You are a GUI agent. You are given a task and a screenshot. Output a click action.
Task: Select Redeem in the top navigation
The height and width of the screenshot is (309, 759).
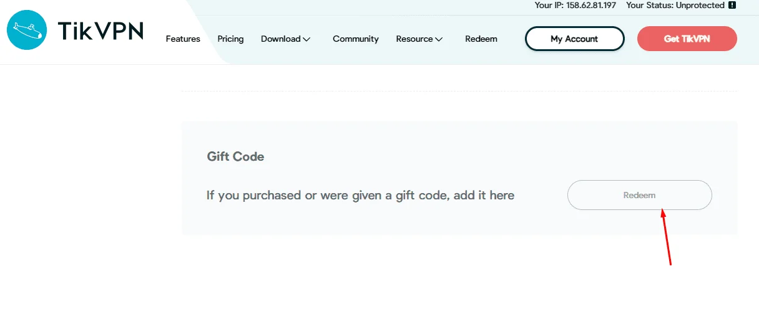[x=481, y=39]
